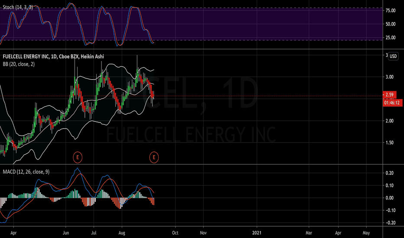The image size is (404, 238).
Task: Click the 0.20 MACD axis label
Action: [x=390, y=173]
